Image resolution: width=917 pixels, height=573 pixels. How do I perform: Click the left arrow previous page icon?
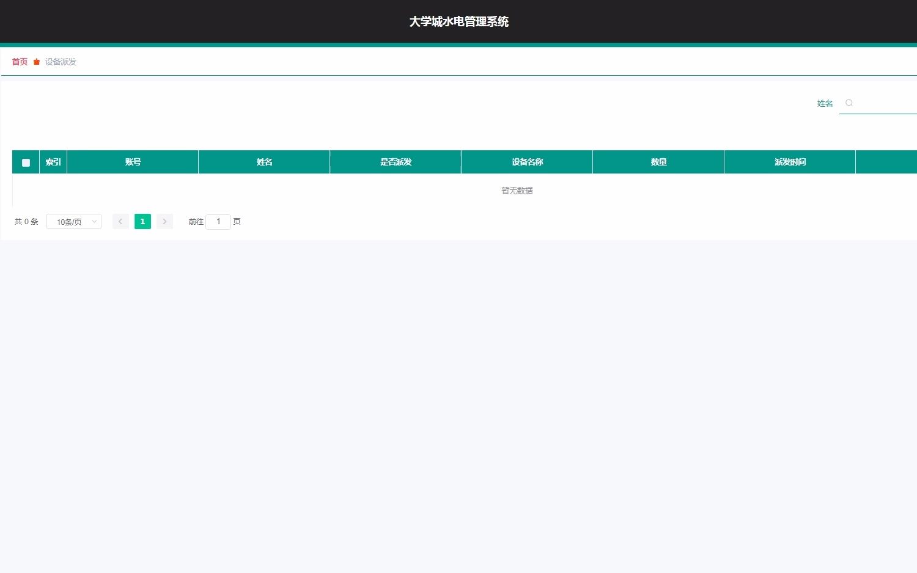[x=120, y=221]
